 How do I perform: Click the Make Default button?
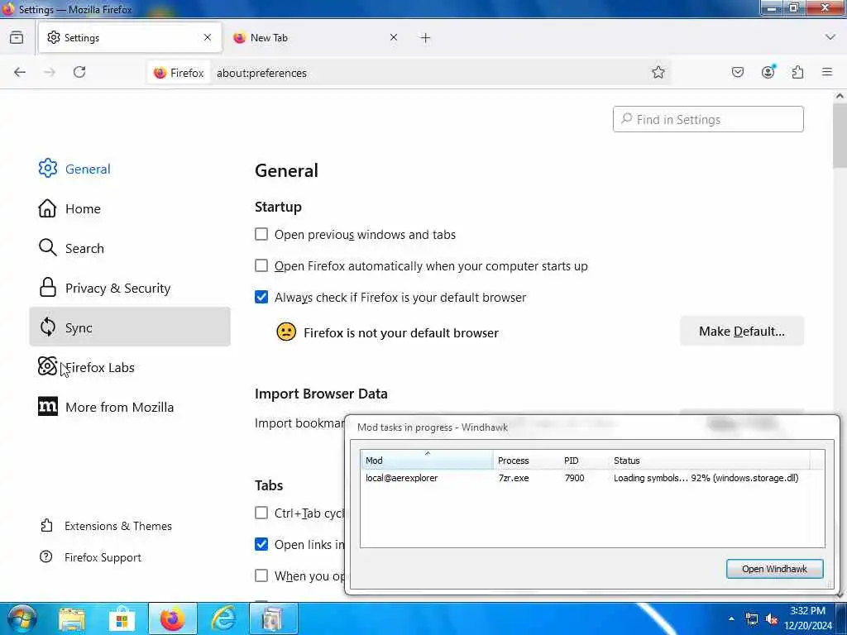(x=742, y=331)
